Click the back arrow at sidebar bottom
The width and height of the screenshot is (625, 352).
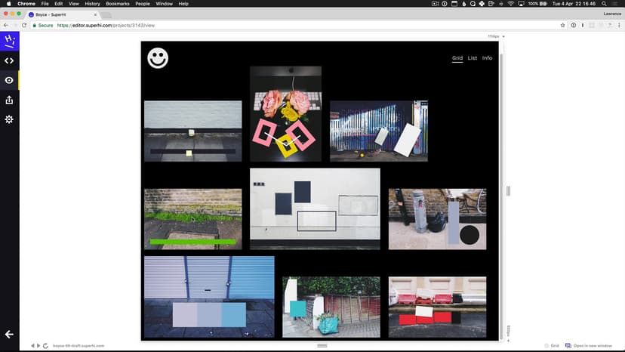(9, 334)
